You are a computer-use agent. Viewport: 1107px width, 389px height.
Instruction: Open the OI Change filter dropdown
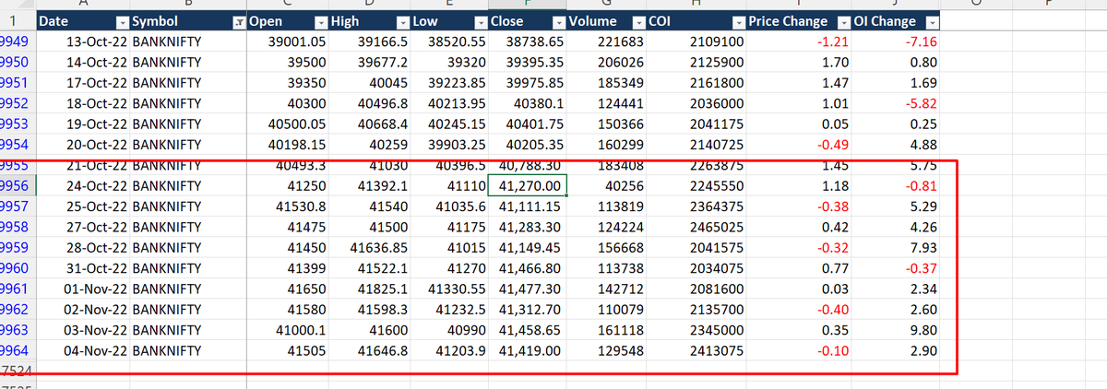pos(932,22)
